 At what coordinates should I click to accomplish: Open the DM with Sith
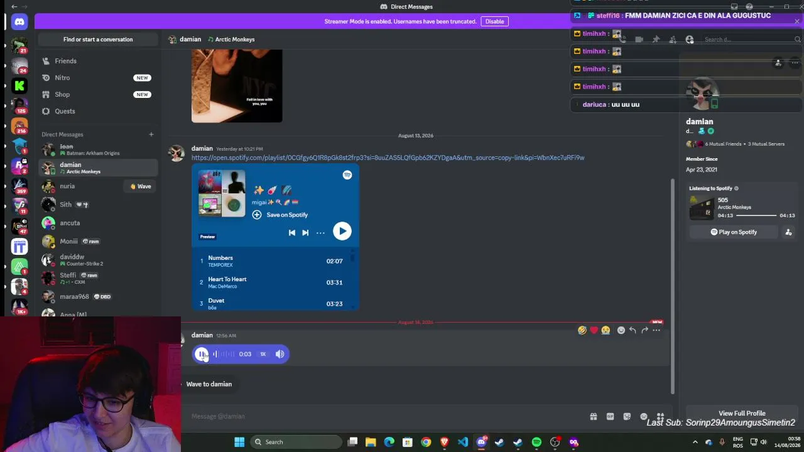98,205
